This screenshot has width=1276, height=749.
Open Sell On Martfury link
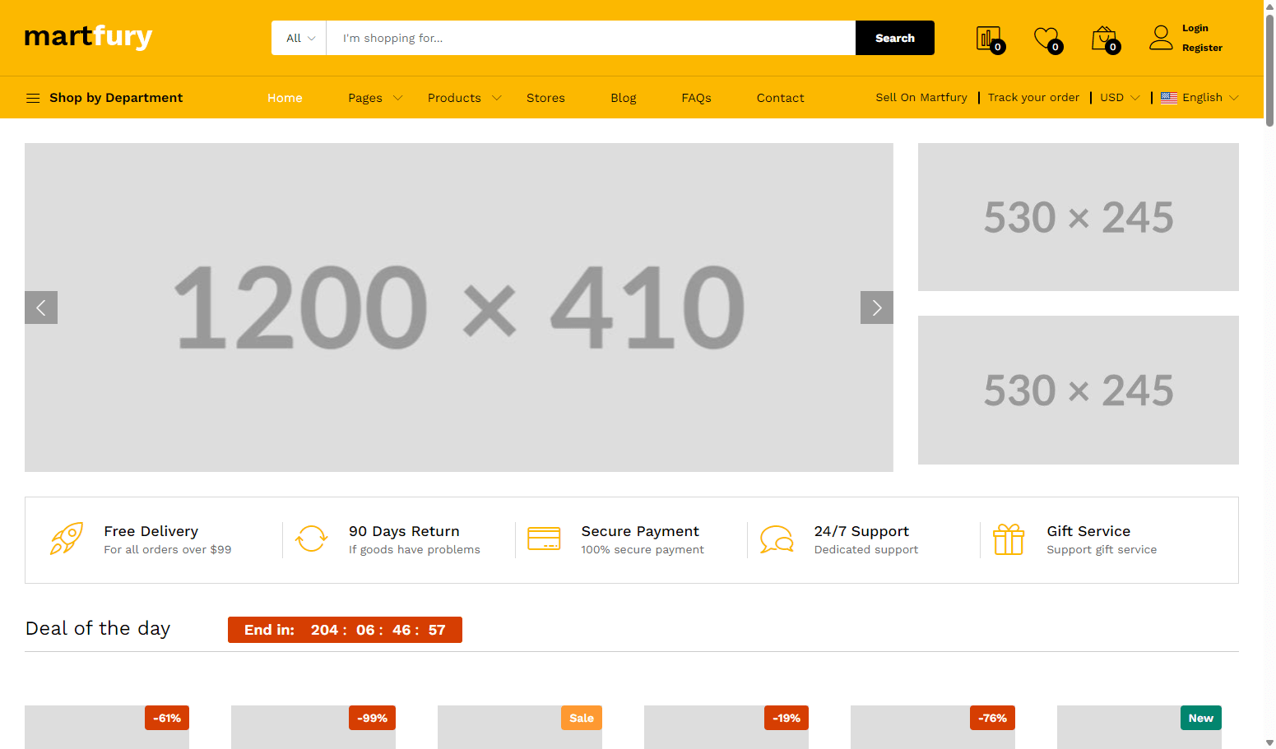[x=921, y=98]
